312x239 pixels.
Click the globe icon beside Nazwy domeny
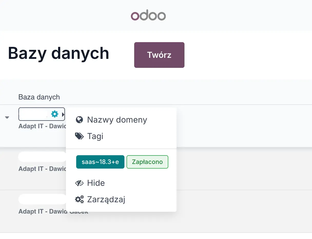[79, 120]
